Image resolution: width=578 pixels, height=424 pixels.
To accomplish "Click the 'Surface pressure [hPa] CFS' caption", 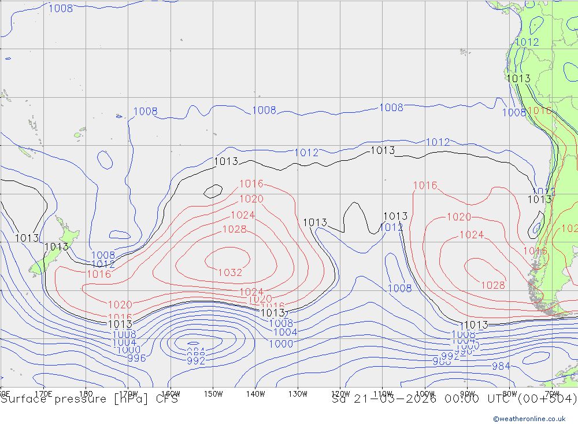I will 89,399.
